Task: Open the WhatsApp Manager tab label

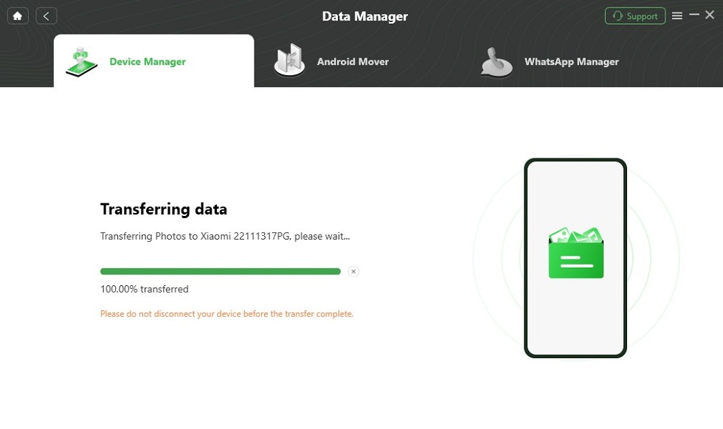Action: (x=571, y=62)
